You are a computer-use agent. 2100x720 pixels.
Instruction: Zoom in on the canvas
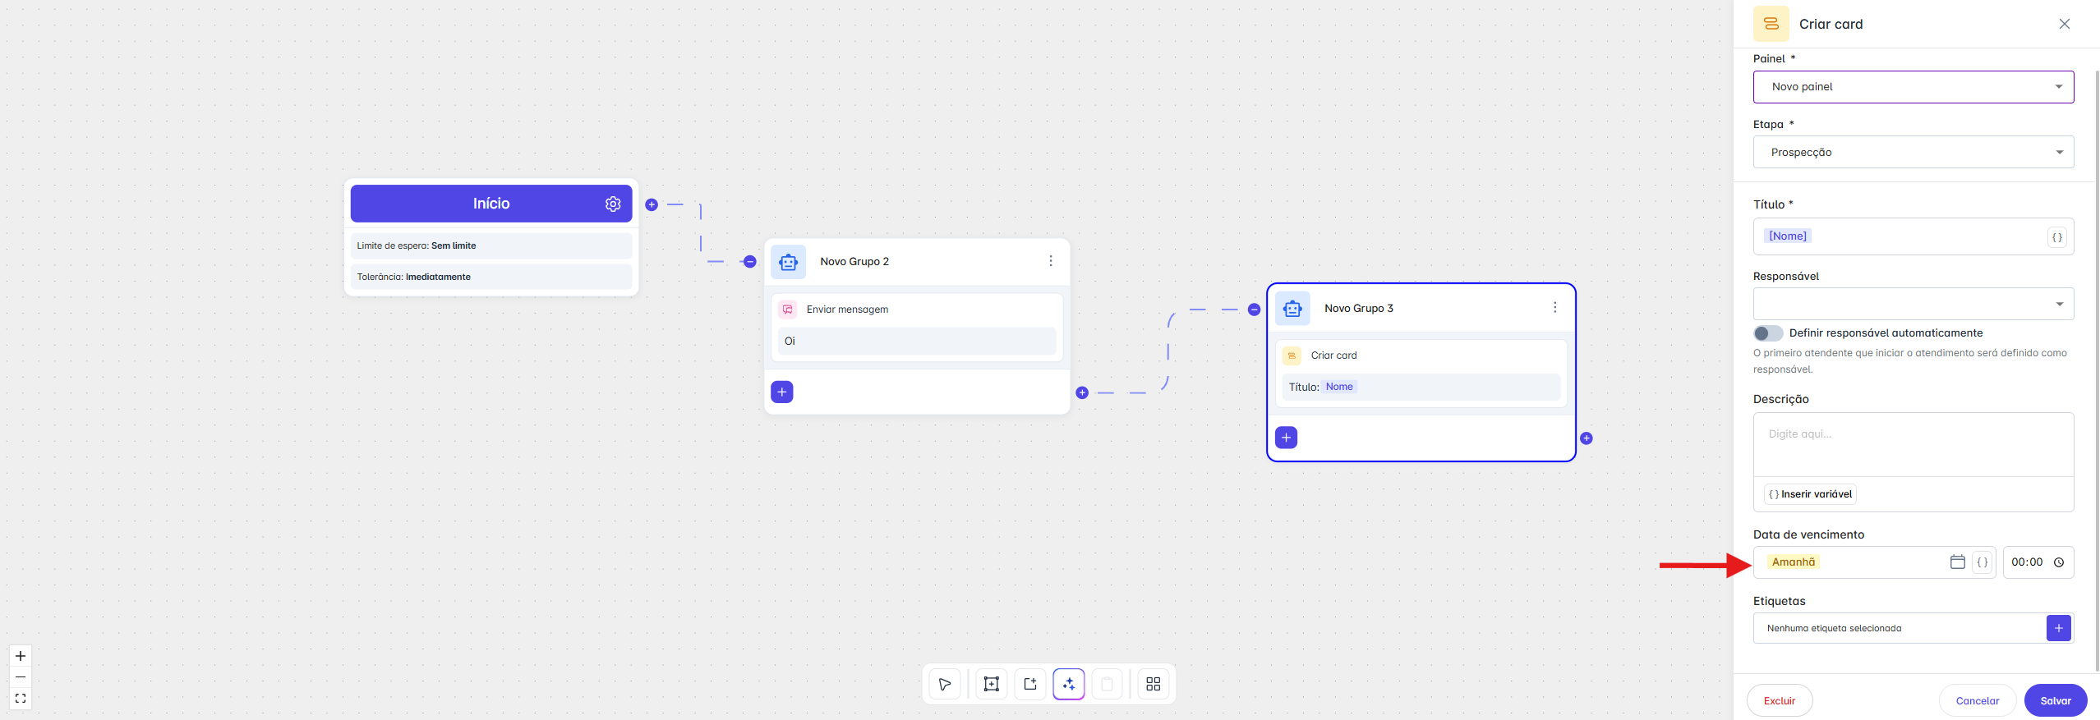[x=21, y=656]
